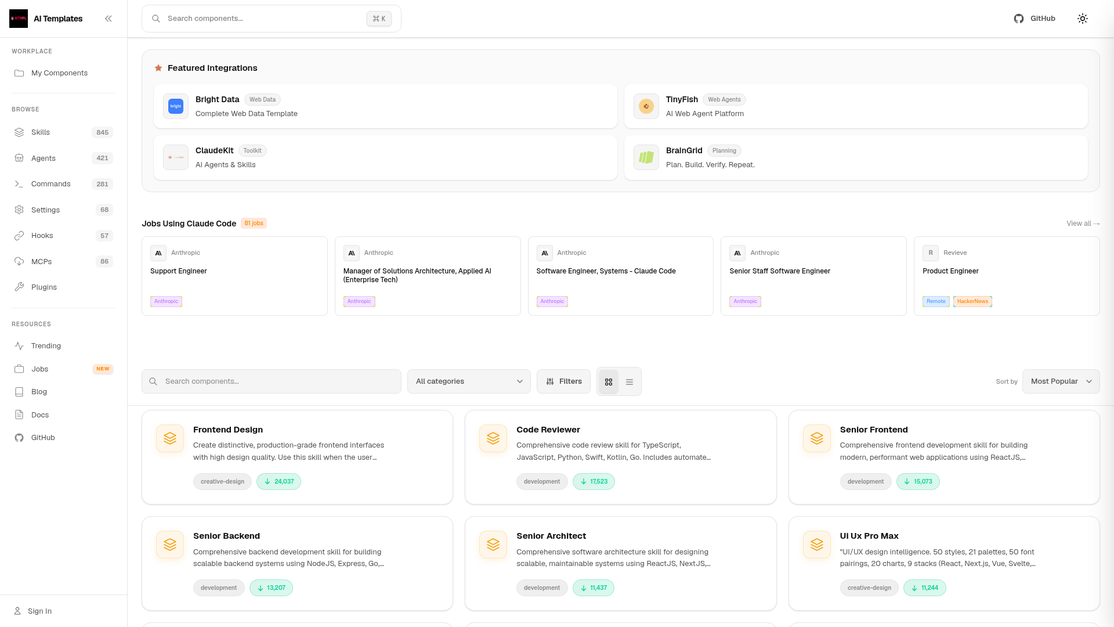Click the top Search components field
The image size is (1114, 627).
[x=271, y=19]
